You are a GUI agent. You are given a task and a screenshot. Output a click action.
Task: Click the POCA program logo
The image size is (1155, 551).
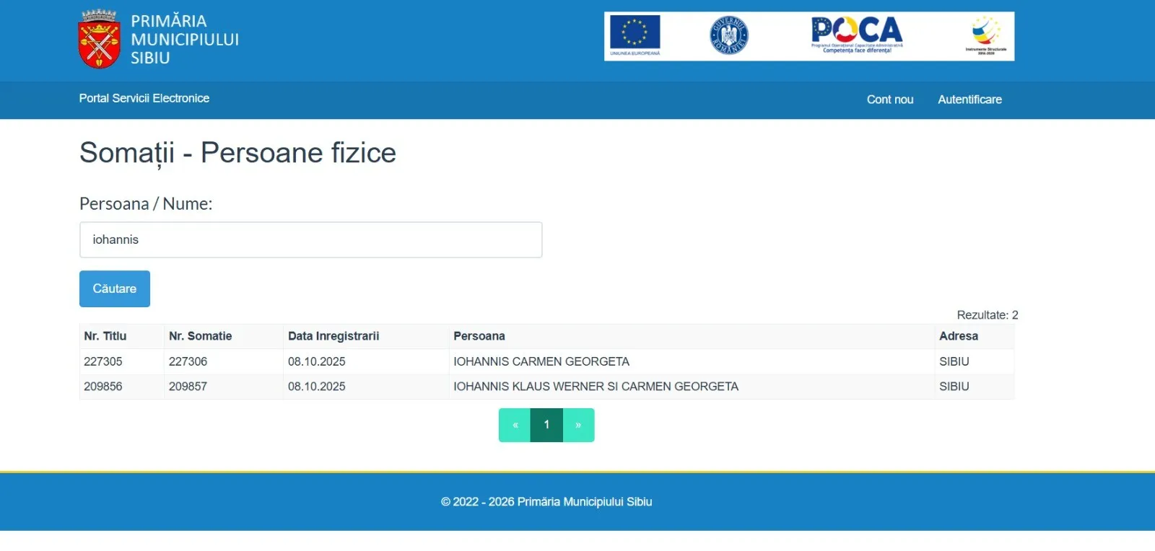pyautogui.click(x=857, y=34)
